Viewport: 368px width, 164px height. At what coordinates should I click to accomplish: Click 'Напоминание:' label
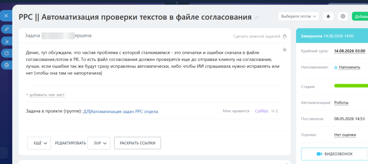[x=315, y=67]
